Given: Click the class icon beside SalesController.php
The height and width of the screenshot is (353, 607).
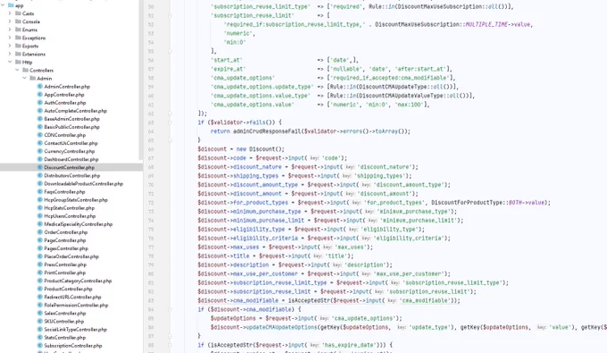Looking at the screenshot, I should [x=40, y=314].
